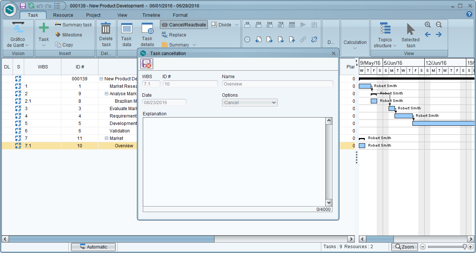Click the clock icon in the ribbon

247,39
